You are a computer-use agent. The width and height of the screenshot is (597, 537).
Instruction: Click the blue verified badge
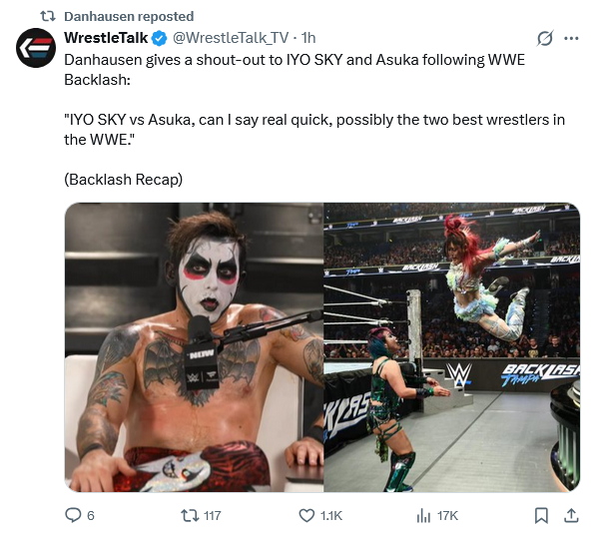pos(159,38)
